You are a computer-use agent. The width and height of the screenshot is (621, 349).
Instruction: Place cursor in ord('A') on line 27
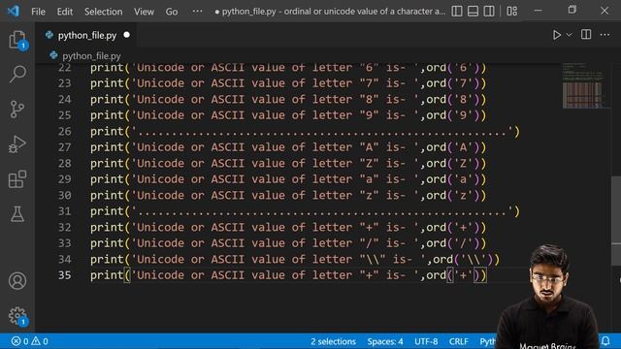452,147
